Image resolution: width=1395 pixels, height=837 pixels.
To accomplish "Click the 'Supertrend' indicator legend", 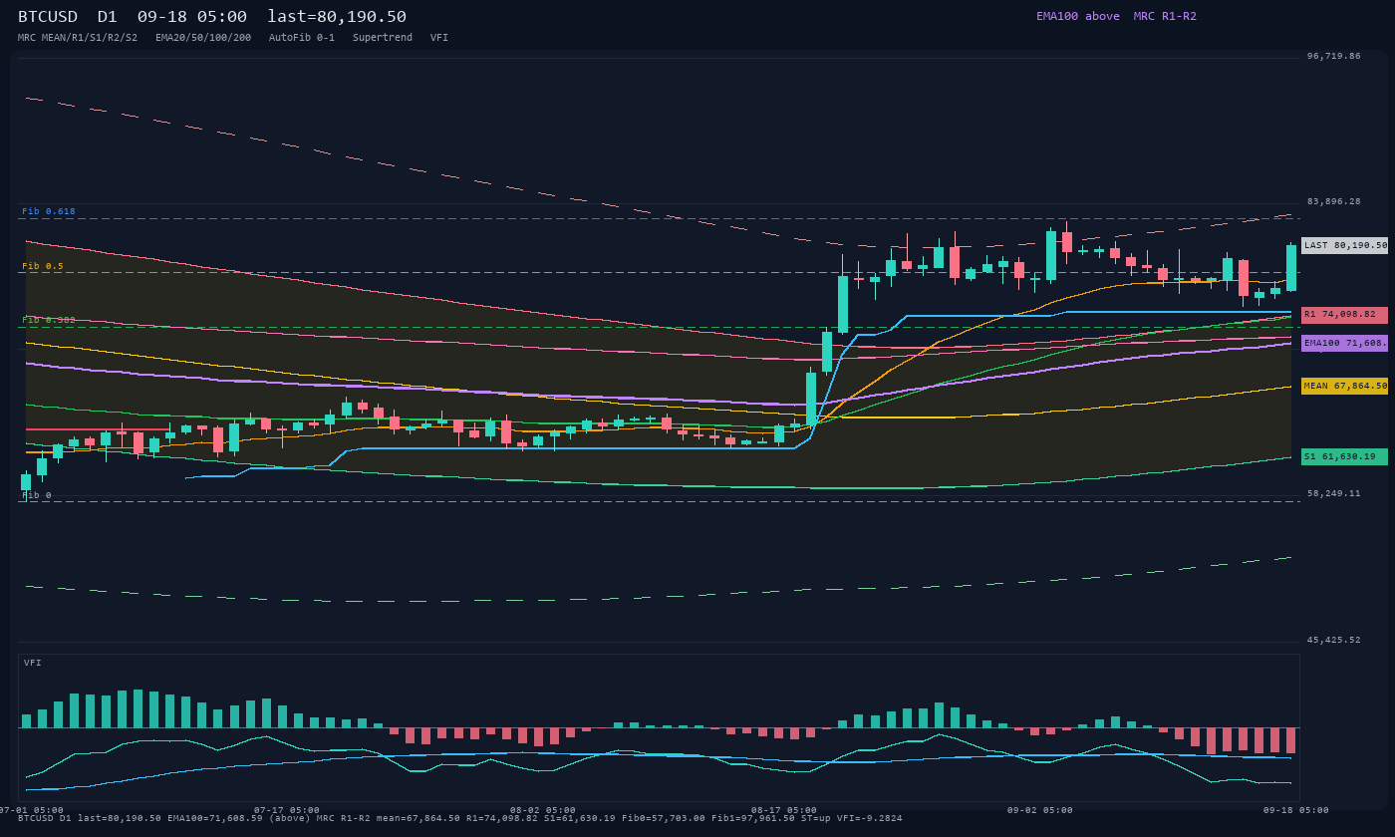I will pos(383,38).
